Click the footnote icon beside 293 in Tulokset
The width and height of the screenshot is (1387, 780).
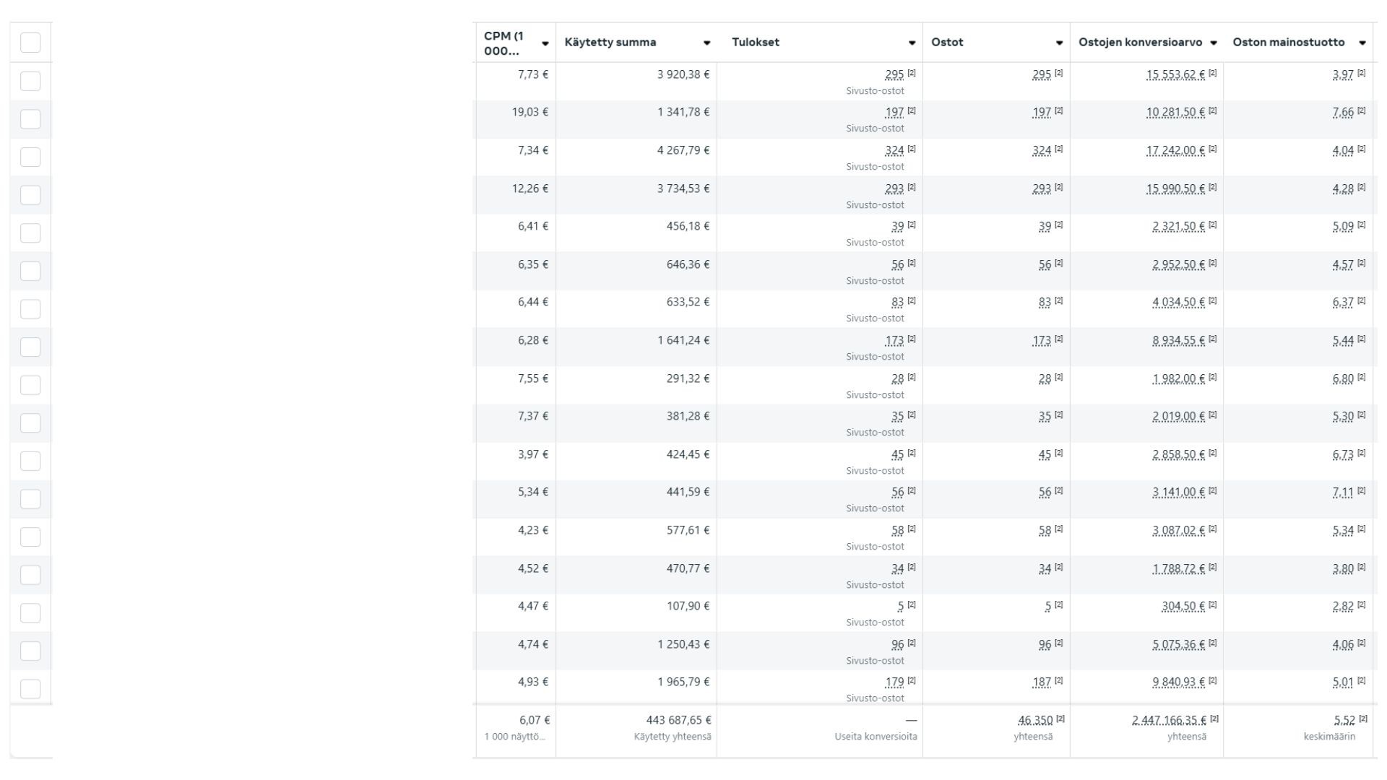pyautogui.click(x=912, y=187)
